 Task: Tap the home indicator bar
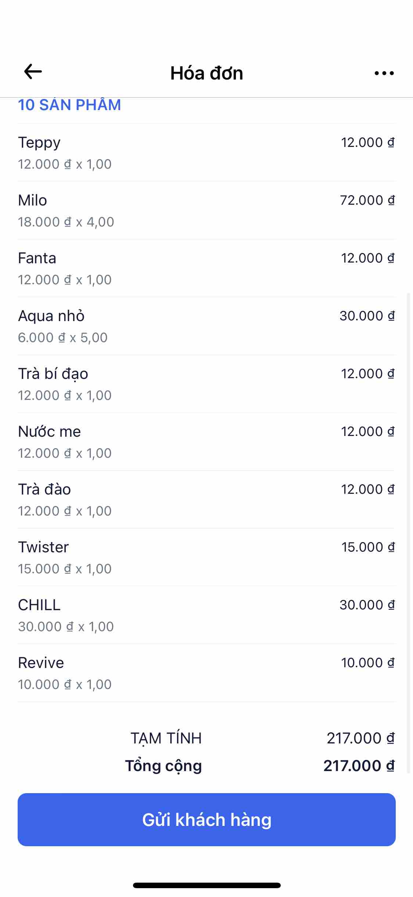click(x=206, y=885)
